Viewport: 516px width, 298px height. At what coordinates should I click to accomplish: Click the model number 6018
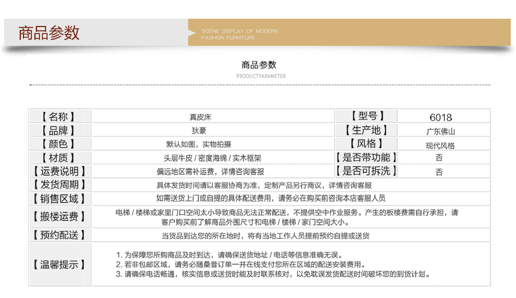[x=440, y=117]
